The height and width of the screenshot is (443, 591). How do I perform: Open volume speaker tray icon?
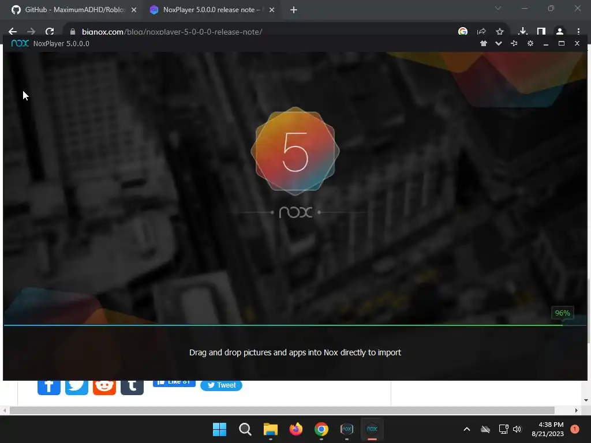[x=517, y=429]
